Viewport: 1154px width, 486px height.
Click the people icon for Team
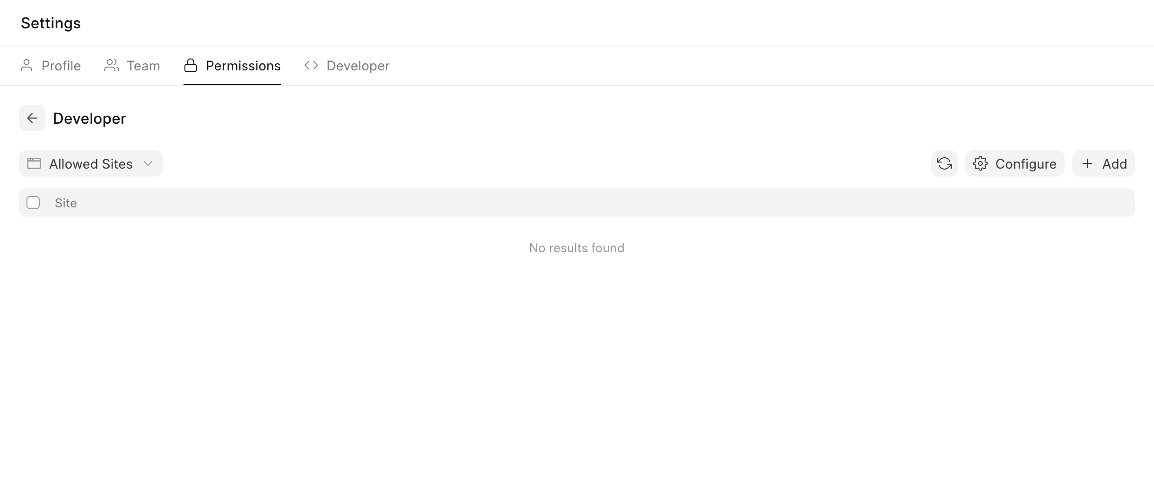tap(112, 66)
